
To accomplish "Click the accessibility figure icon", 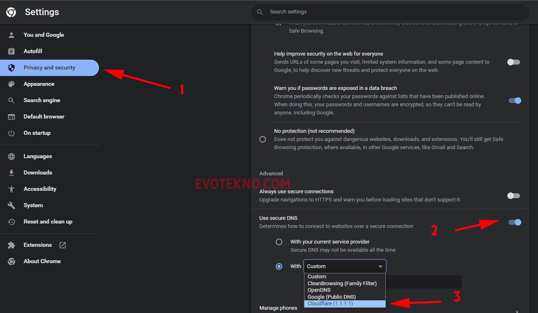I will [x=11, y=189].
